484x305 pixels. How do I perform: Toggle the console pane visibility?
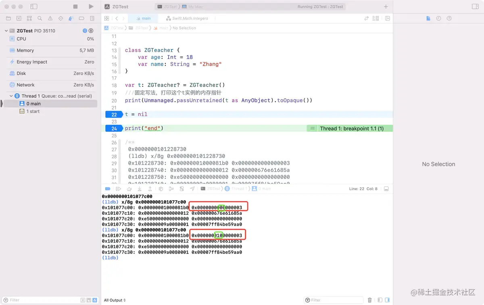(x=388, y=300)
